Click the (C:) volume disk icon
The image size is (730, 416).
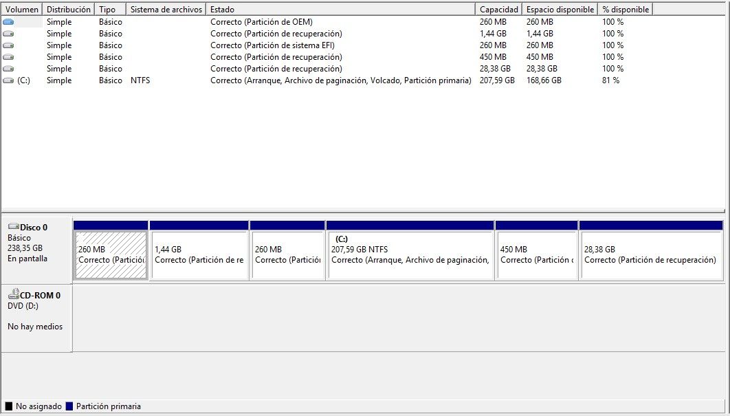click(x=8, y=80)
